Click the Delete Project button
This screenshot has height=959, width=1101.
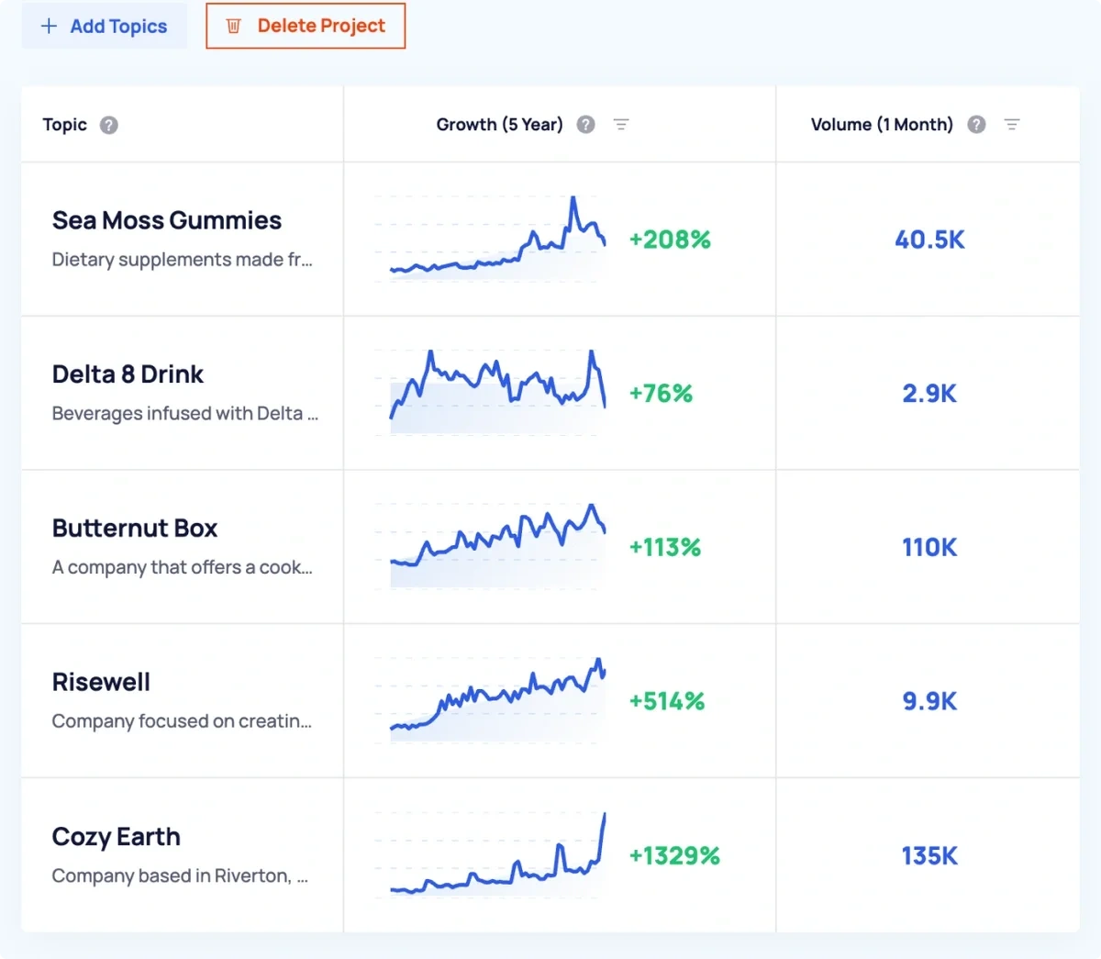[x=306, y=26]
